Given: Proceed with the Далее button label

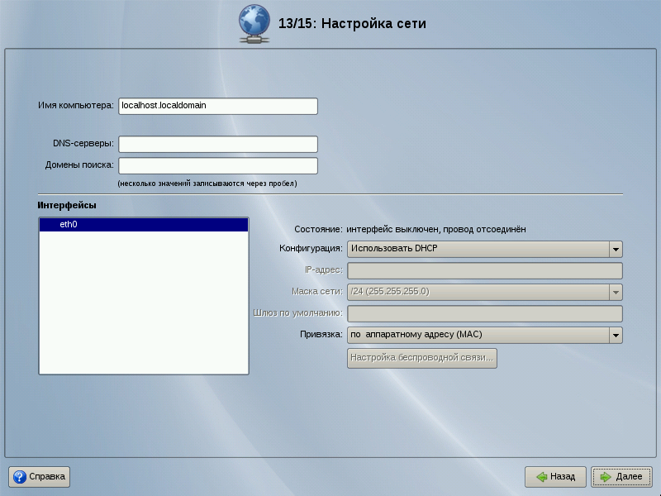Looking at the screenshot, I should coord(629,477).
